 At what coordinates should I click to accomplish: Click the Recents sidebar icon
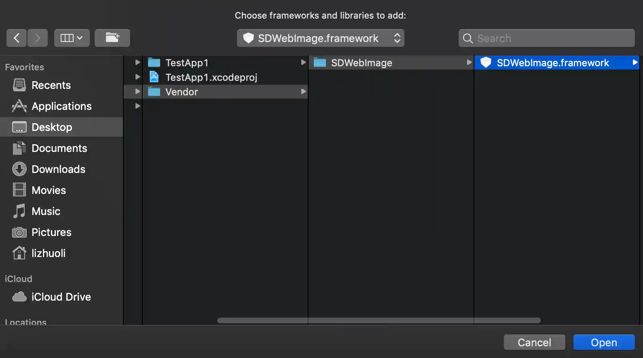(x=19, y=85)
